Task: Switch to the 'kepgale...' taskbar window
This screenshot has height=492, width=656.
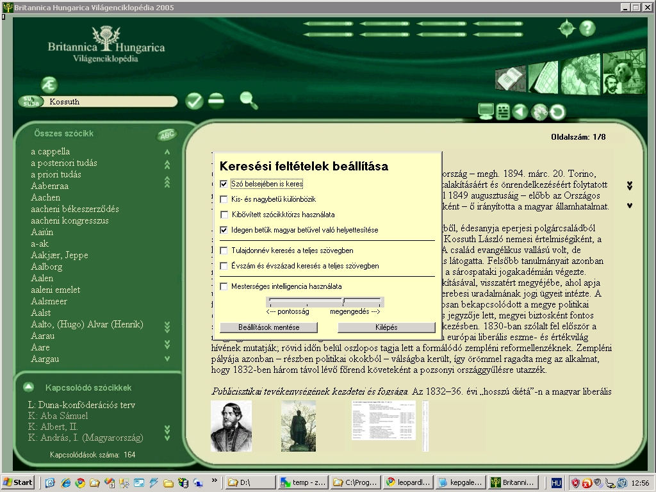Action: (461, 482)
